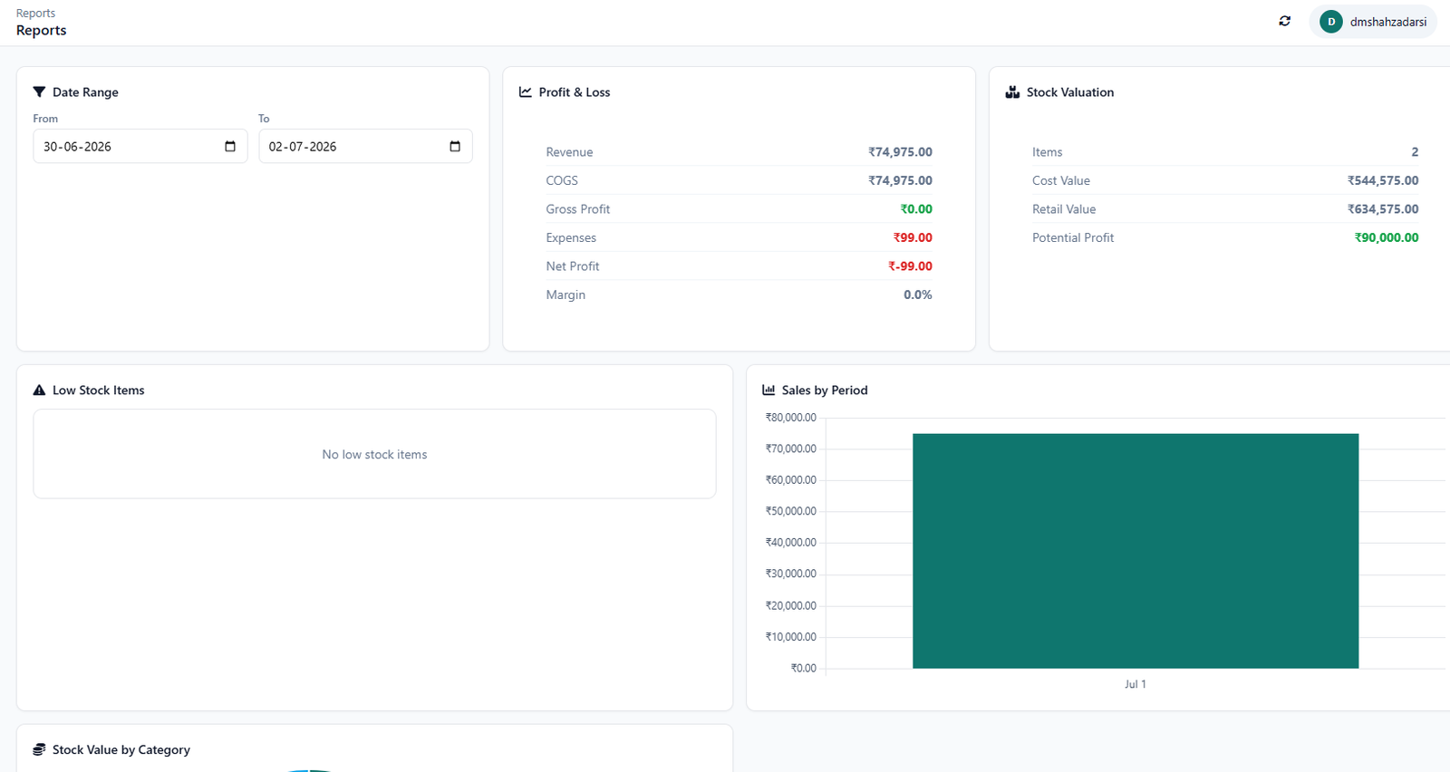Click the Gross Profit value ₹0.00
This screenshot has height=772, width=1450.
click(x=916, y=209)
